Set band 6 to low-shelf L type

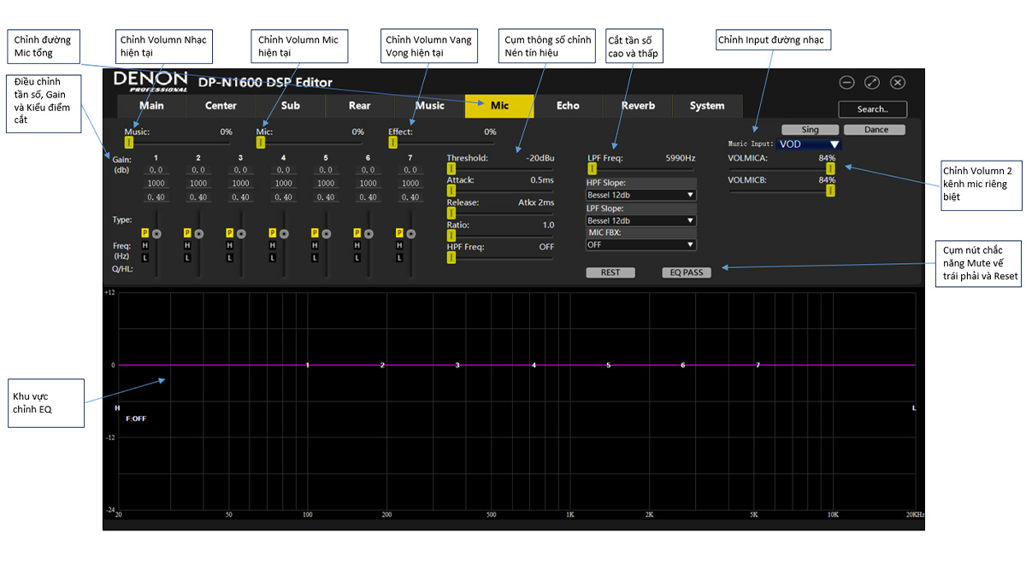click(x=357, y=258)
